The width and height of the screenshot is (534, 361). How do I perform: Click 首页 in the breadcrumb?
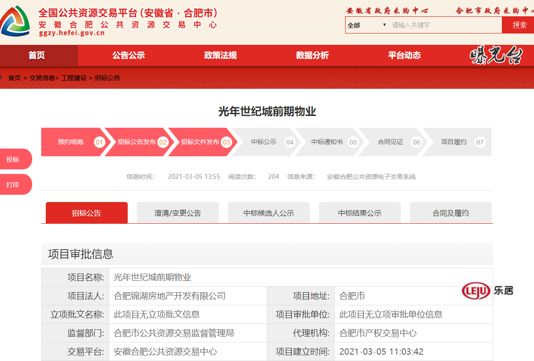pyautogui.click(x=14, y=78)
